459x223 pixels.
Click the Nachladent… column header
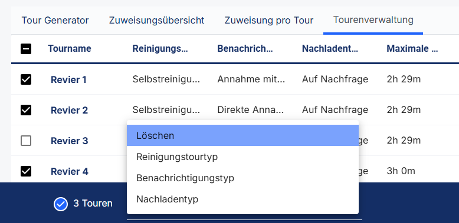(330, 48)
